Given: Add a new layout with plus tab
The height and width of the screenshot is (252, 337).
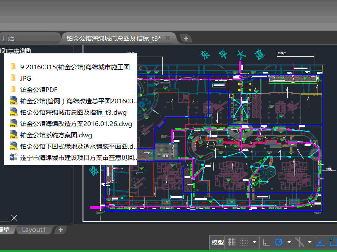Looking at the screenshot, I should [x=61, y=230].
